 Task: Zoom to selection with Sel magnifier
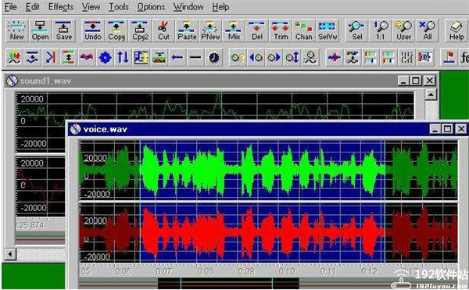tap(356, 30)
